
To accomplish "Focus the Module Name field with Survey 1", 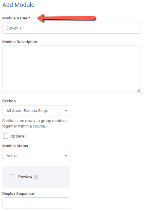I will click(x=71, y=28).
